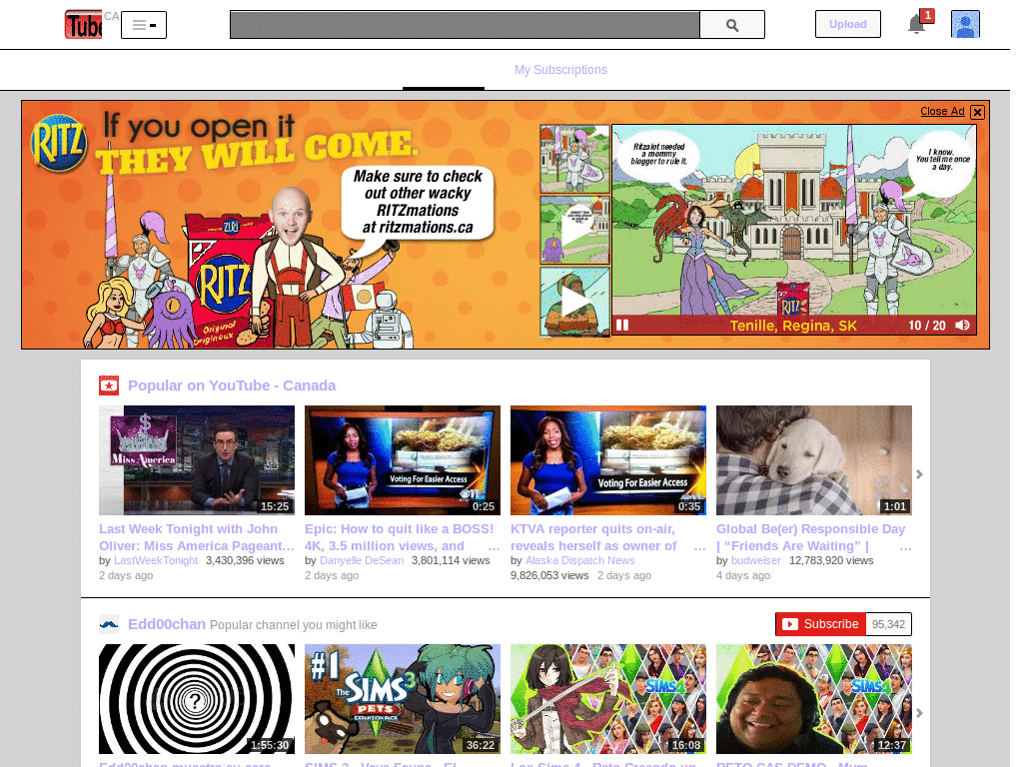Viewport: 1023px width, 767px height.
Task: Visit LastWeekTonight channel link
Action: click(x=156, y=560)
